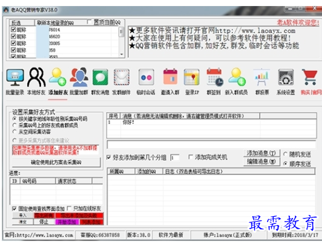The image size is (322, 242).
Task: Select the 添加好友 add friend tool
Action: (x=58, y=81)
